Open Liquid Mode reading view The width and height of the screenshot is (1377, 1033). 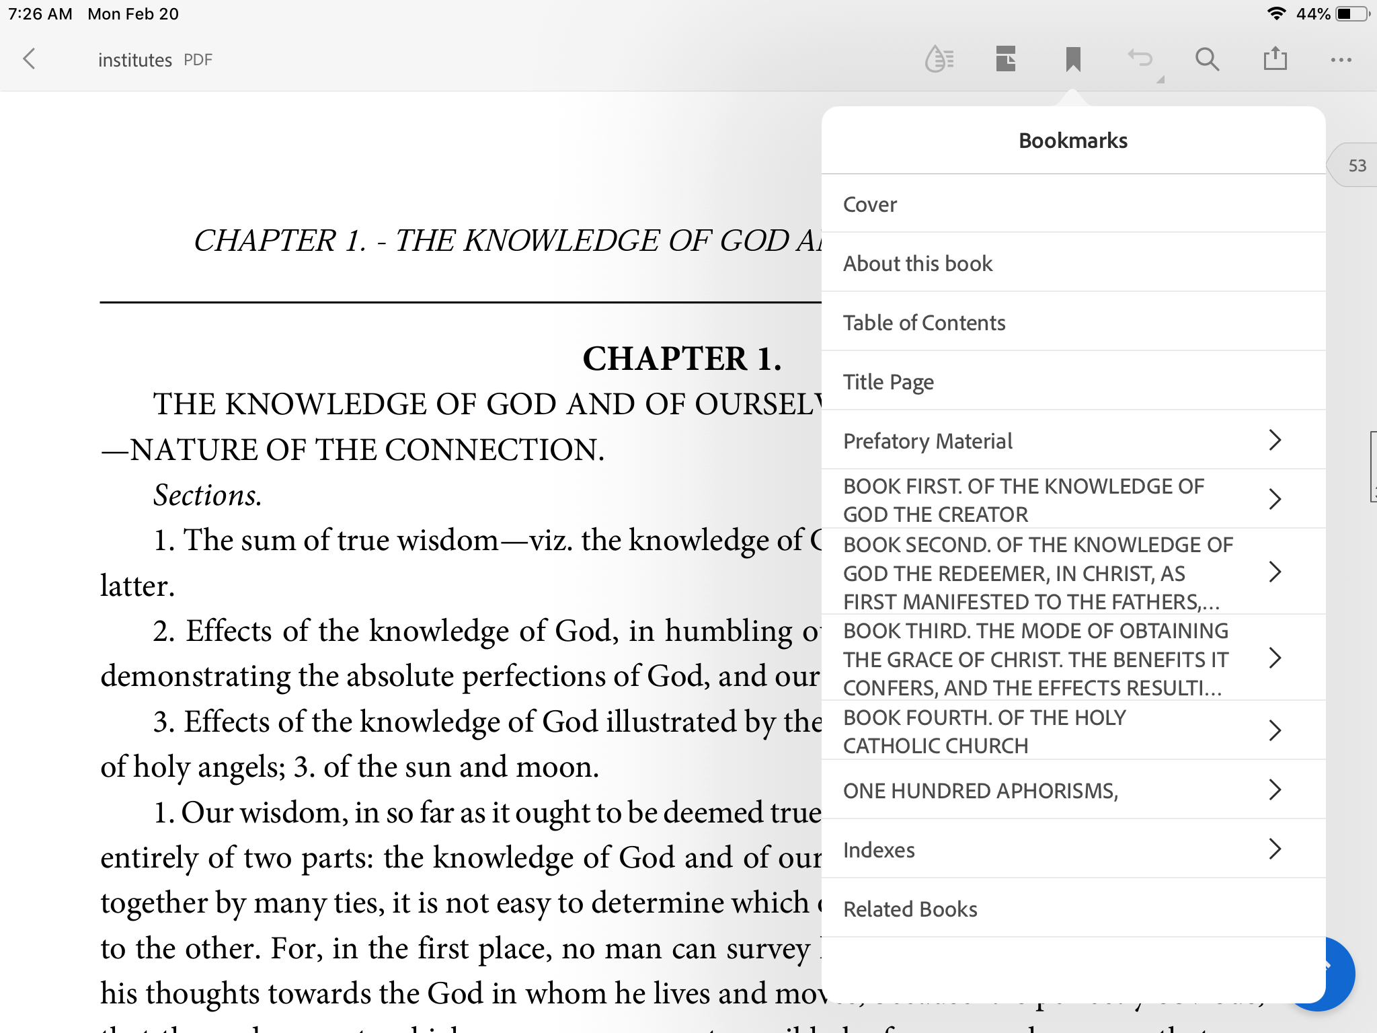[x=939, y=59]
